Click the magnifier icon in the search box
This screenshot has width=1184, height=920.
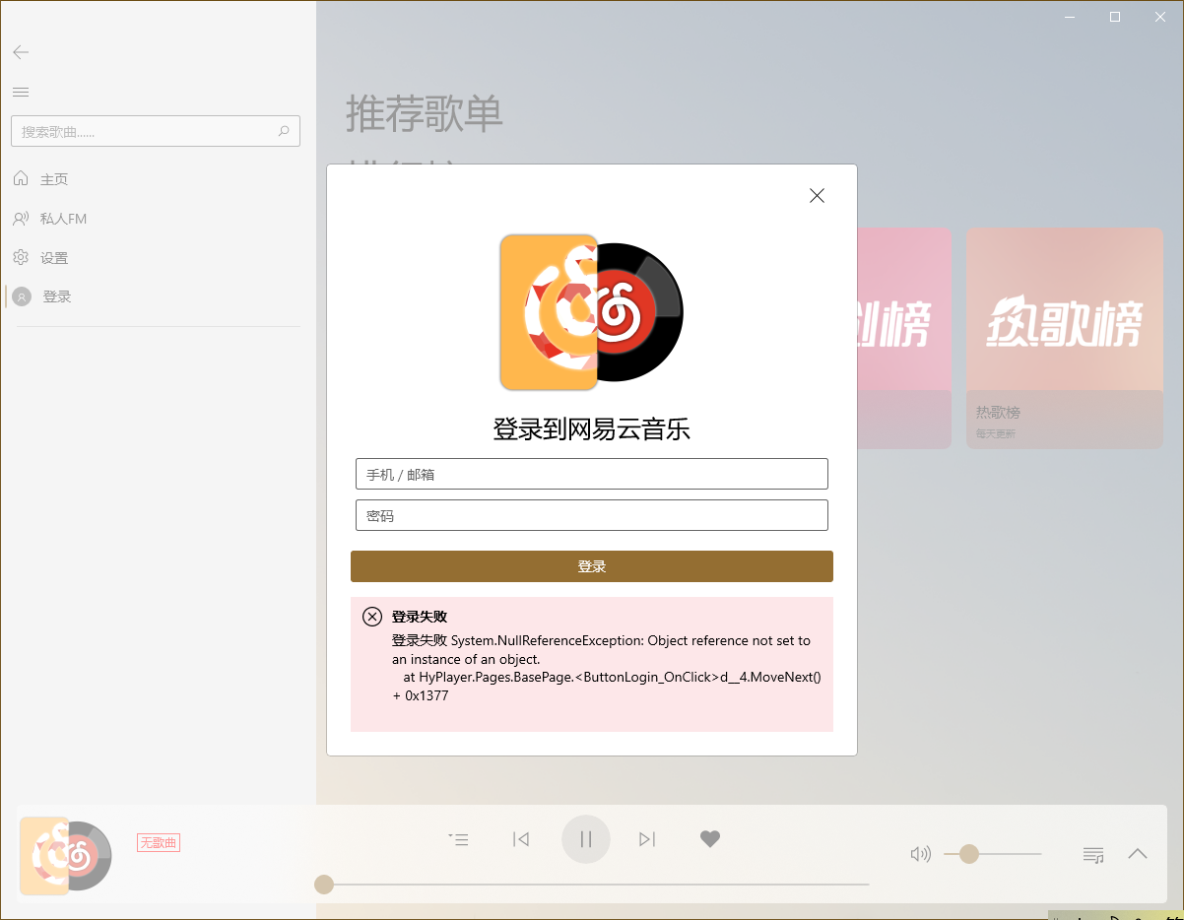click(283, 131)
